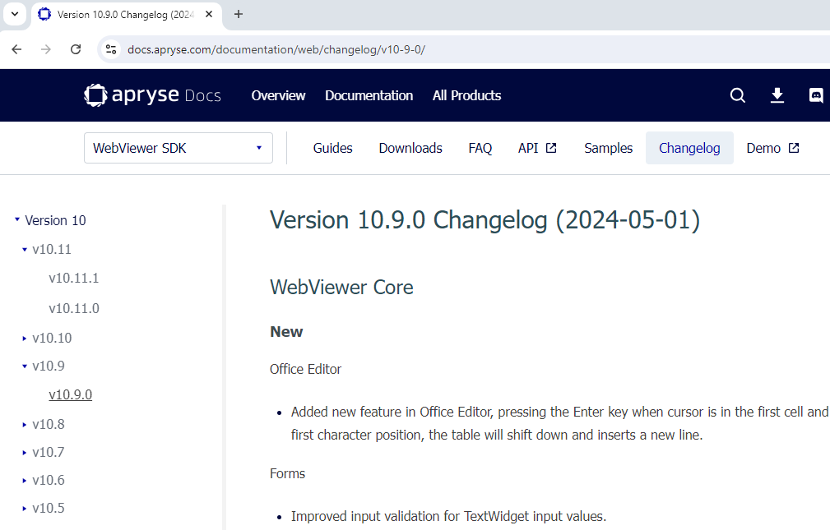
Task: Click the Forms subheading
Action: [x=287, y=473]
